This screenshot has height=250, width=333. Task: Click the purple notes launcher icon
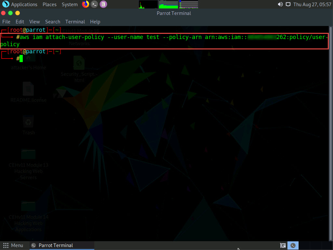pos(103,4)
